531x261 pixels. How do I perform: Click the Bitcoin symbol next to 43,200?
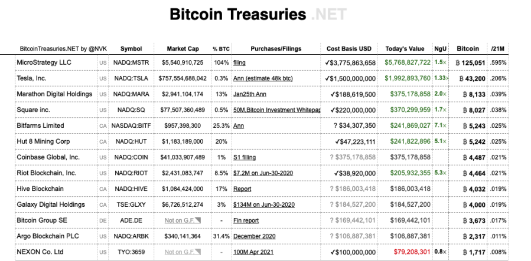(x=461, y=79)
